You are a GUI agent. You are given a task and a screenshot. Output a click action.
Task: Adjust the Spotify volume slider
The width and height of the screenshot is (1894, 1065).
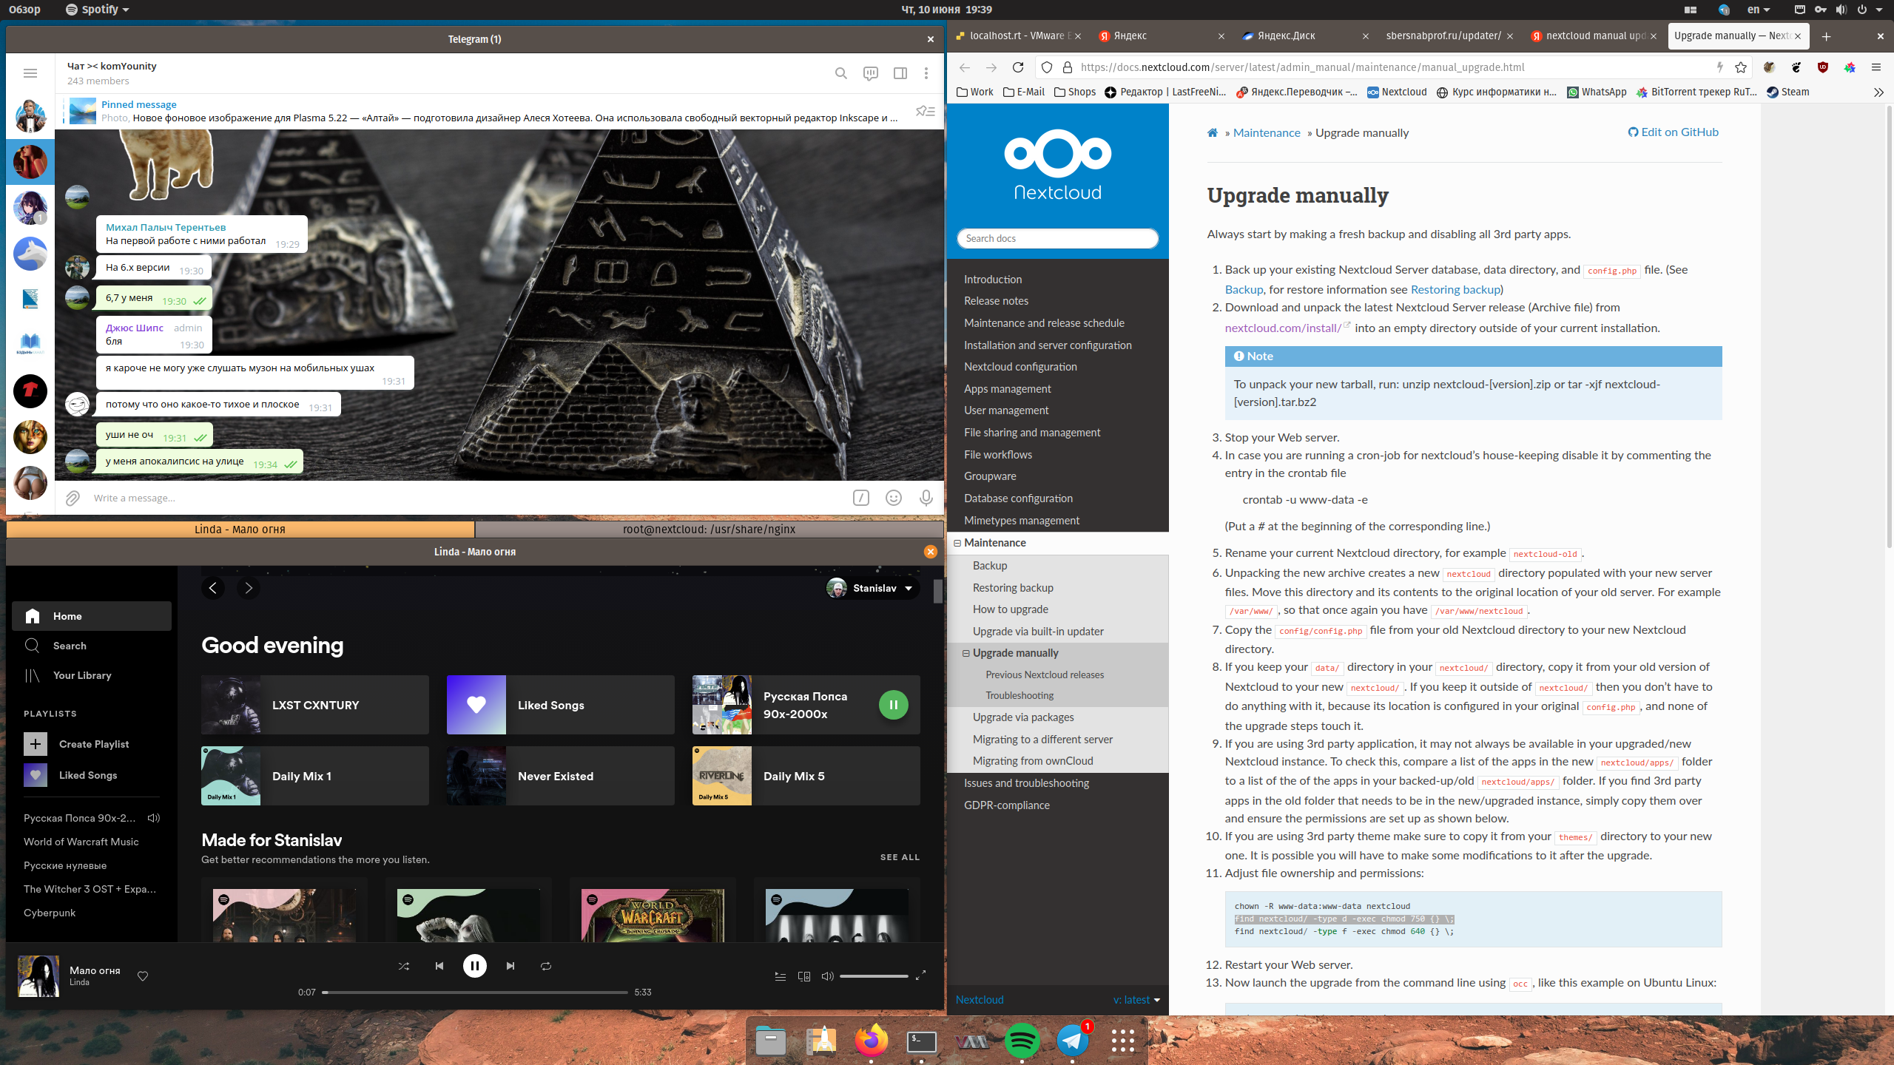(874, 976)
